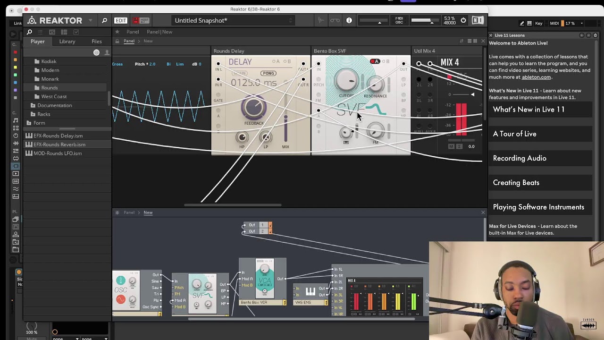This screenshot has width=604, height=340.
Task: Open Ableton Live draw mode pencil icon
Action: click(522, 23)
